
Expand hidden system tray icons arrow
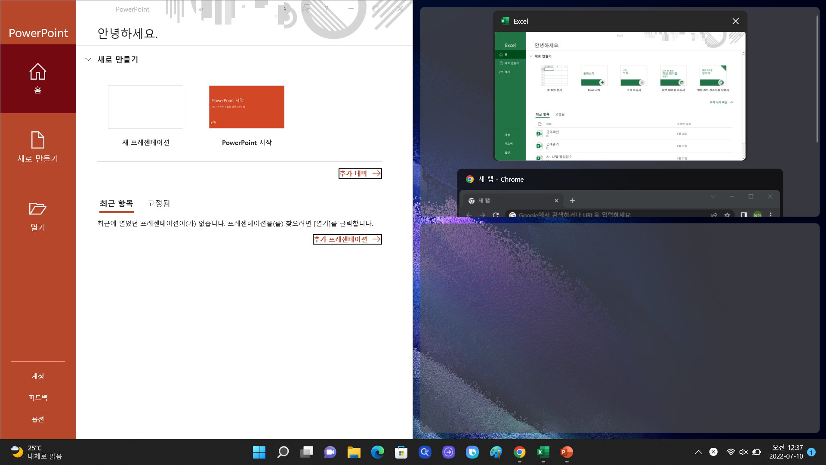click(698, 452)
